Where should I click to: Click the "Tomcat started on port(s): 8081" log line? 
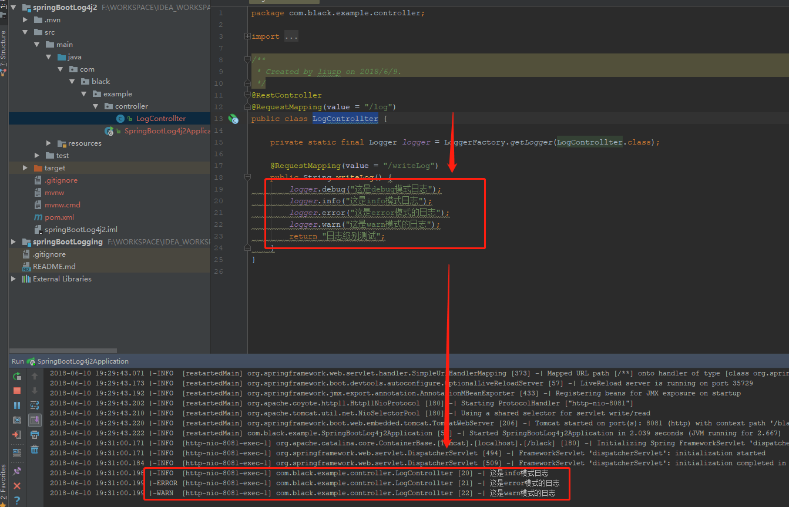419,424
